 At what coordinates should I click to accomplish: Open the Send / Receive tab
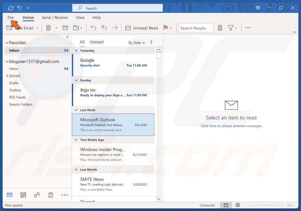pos(55,17)
